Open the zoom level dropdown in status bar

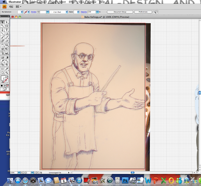pyautogui.click(x=19, y=173)
